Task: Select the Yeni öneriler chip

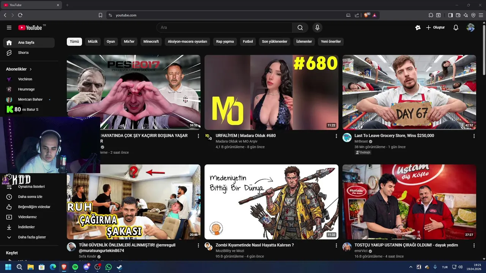Action: pos(331,41)
